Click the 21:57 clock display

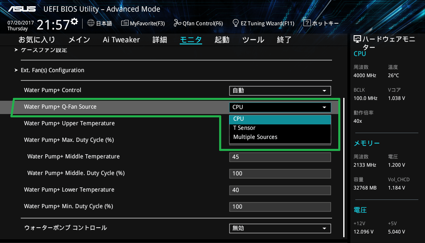tap(53, 25)
